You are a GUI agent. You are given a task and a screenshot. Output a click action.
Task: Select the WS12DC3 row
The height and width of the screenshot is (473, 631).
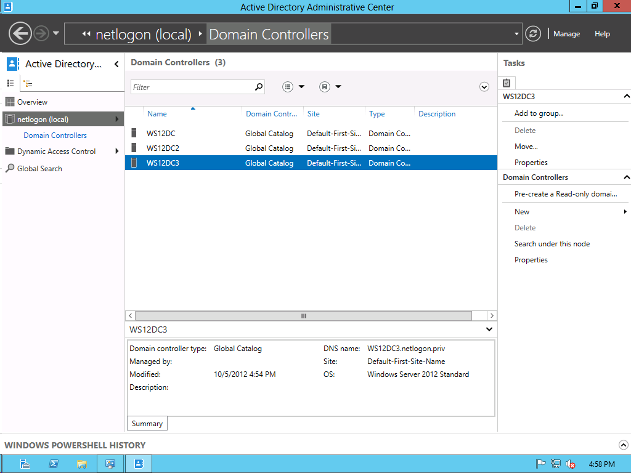[311, 163]
